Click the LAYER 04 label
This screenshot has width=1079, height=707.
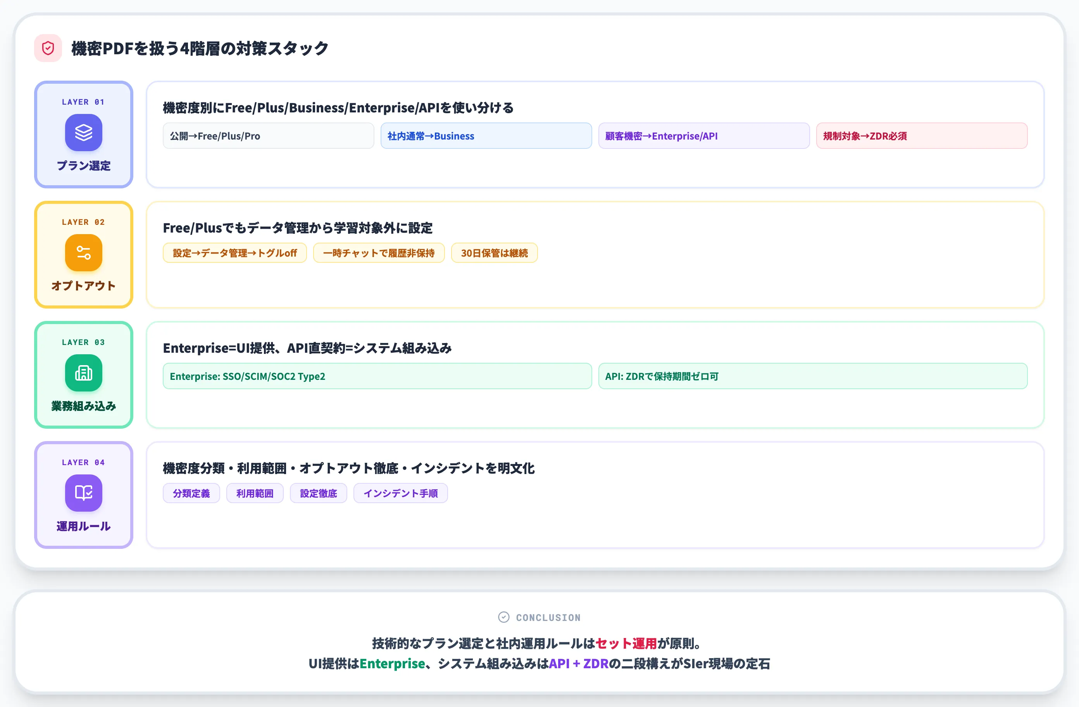[x=83, y=462]
